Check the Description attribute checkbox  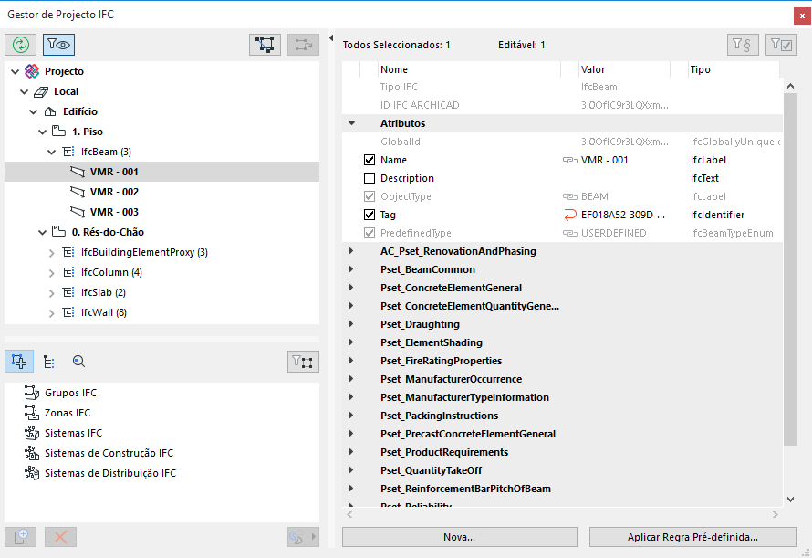coord(370,178)
